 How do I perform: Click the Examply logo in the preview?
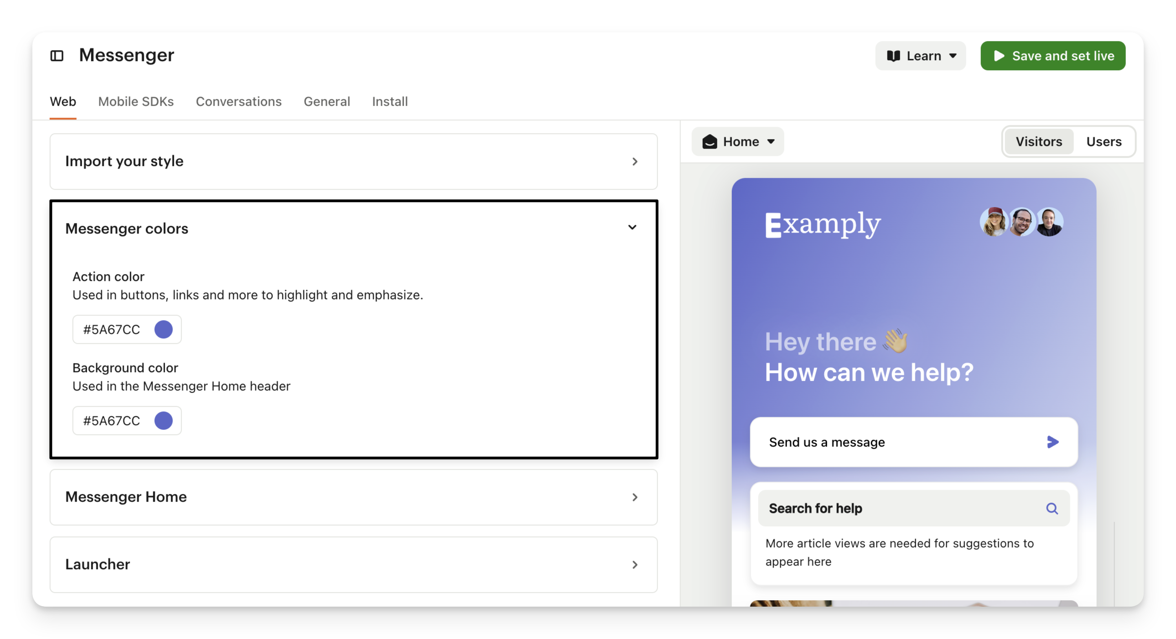(x=823, y=224)
